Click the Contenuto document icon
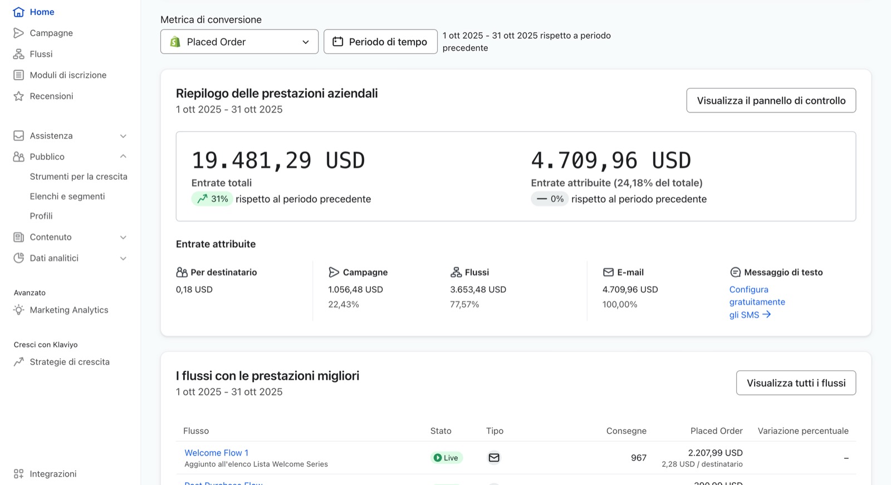This screenshot has height=485, width=891. click(x=18, y=237)
